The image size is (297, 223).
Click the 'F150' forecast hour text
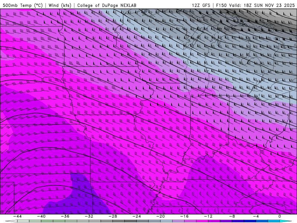coord(221,5)
